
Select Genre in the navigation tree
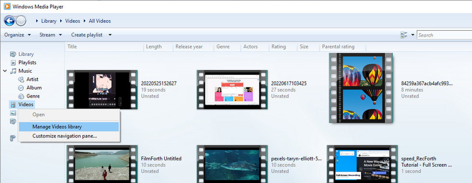click(x=33, y=96)
